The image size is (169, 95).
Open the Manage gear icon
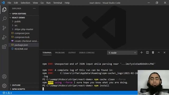point(4,86)
